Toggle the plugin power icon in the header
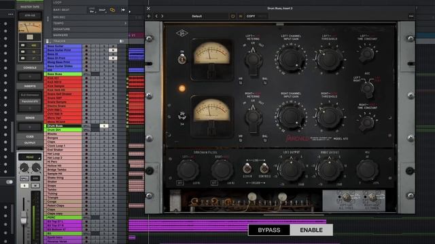435x244 pixels. click(x=232, y=16)
